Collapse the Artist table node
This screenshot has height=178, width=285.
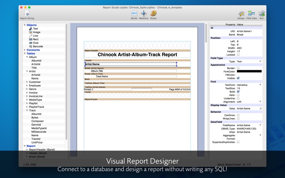click(x=27, y=71)
